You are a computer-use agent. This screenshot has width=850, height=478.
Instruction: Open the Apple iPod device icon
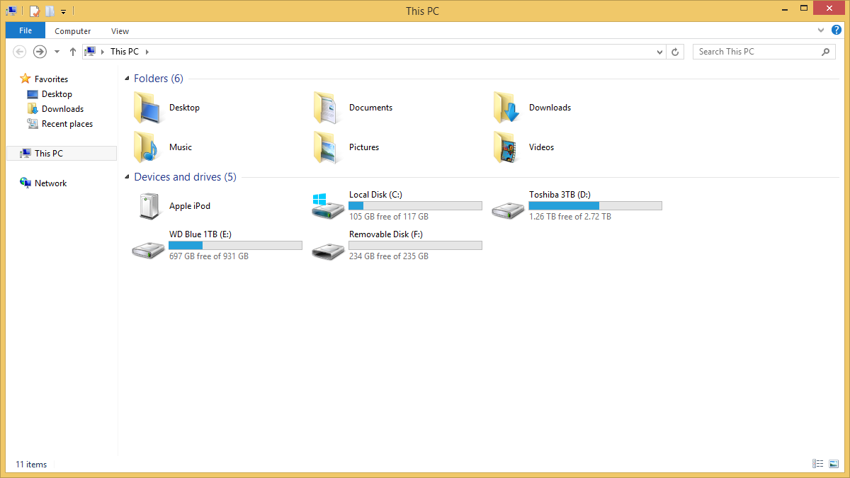tap(148, 206)
